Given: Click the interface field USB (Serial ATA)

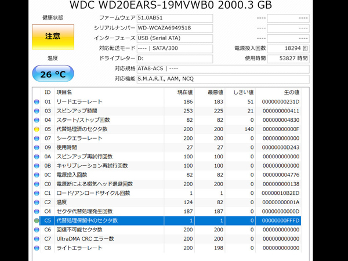Looking at the screenshot, I should (x=175, y=38).
